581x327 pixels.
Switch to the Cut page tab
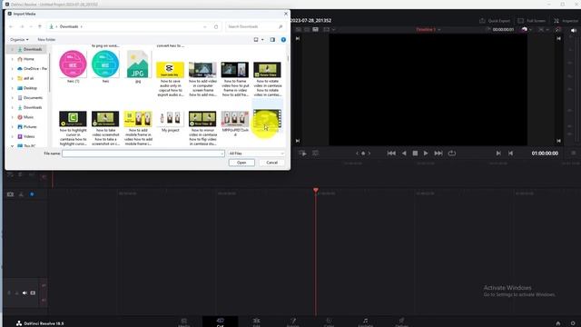pos(220,322)
